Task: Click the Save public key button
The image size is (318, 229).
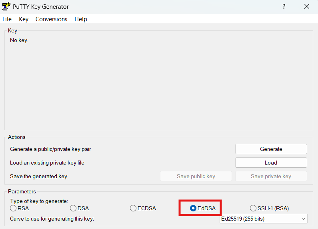Action: (196, 176)
